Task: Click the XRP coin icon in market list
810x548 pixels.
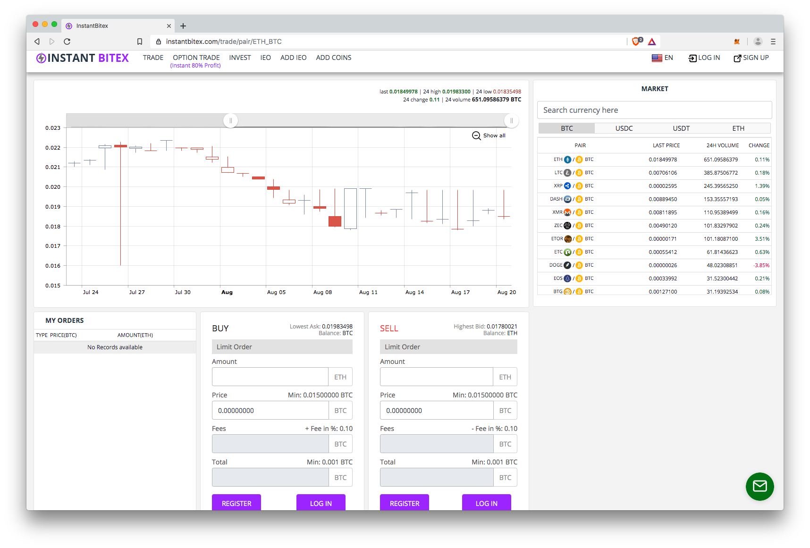Action: click(568, 186)
